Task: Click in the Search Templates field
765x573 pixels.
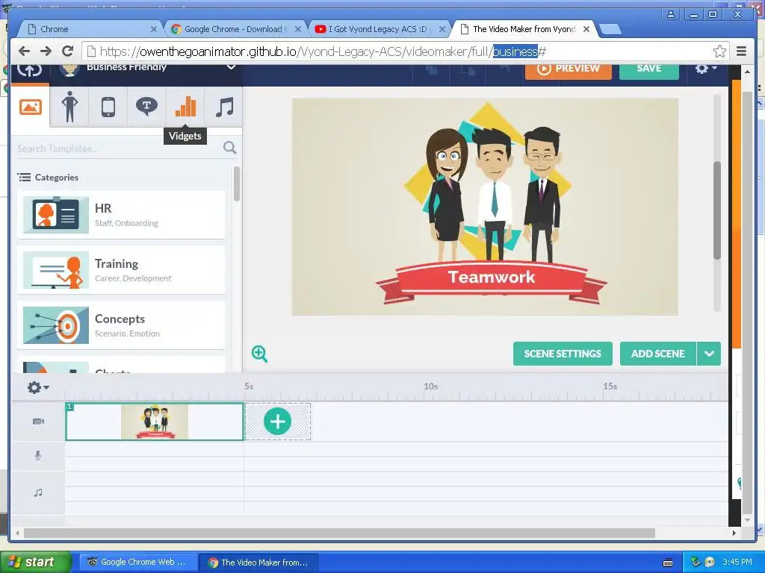Action: tap(117, 148)
